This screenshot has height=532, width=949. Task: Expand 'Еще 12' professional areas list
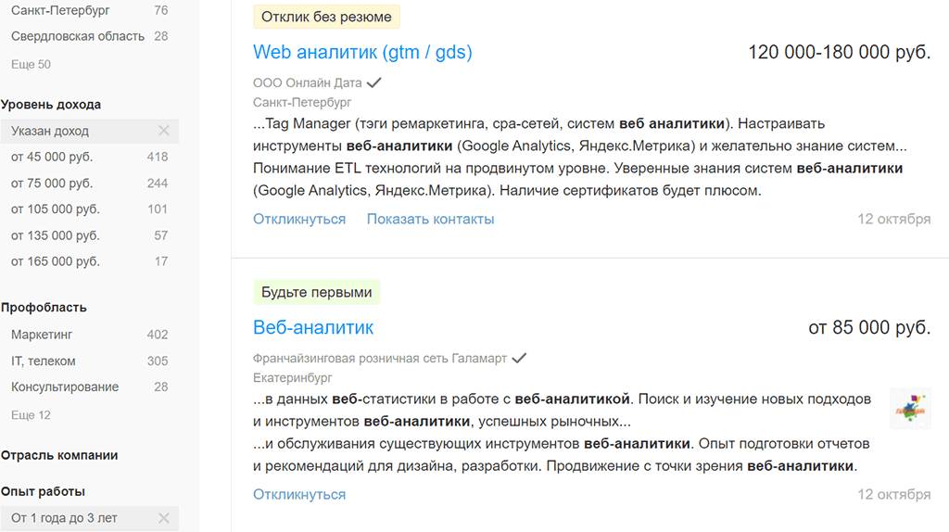[31, 415]
